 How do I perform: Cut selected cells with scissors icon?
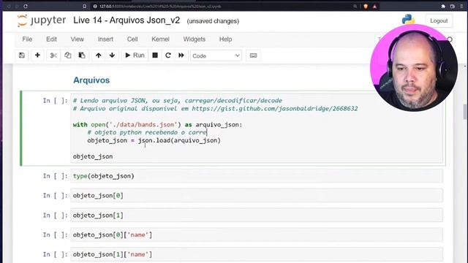[x=53, y=56]
